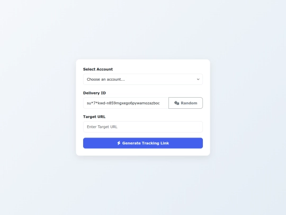Image resolution: width=286 pixels, height=215 pixels.
Task: Focus the Delivery ID input field
Action: tap(126, 103)
